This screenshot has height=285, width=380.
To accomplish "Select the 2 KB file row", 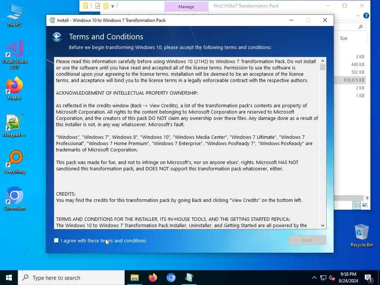I will click(350, 88).
